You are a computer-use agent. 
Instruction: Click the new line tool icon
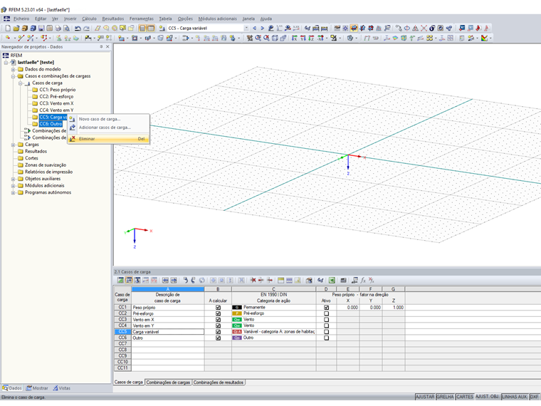[x=21, y=38]
